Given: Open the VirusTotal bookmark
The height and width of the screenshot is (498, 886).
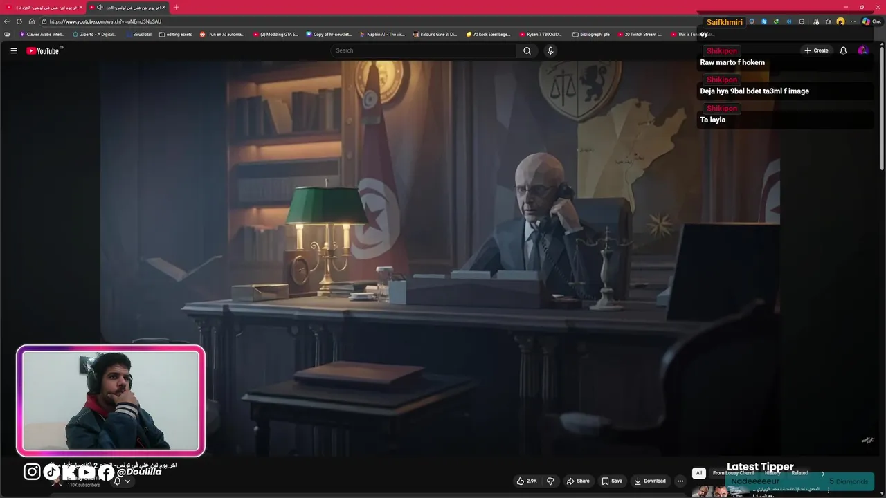Looking at the screenshot, I should coord(138,34).
